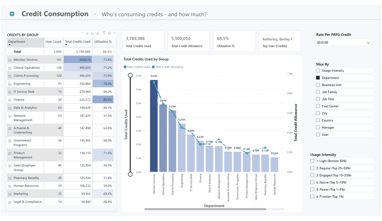Check User in Slice By list
This screenshot has width=382, height=221.
pyautogui.click(x=318, y=135)
